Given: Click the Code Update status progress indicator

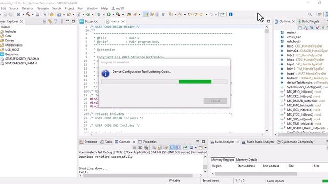Looking at the screenshot, I should pyautogui.click(x=325, y=181).
